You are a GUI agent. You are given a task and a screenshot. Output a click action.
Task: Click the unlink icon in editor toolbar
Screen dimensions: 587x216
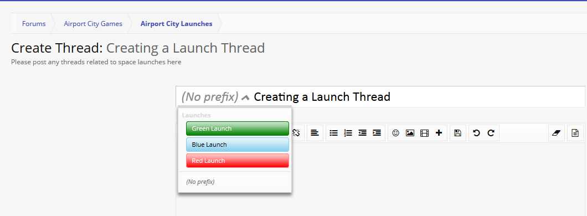click(x=296, y=133)
